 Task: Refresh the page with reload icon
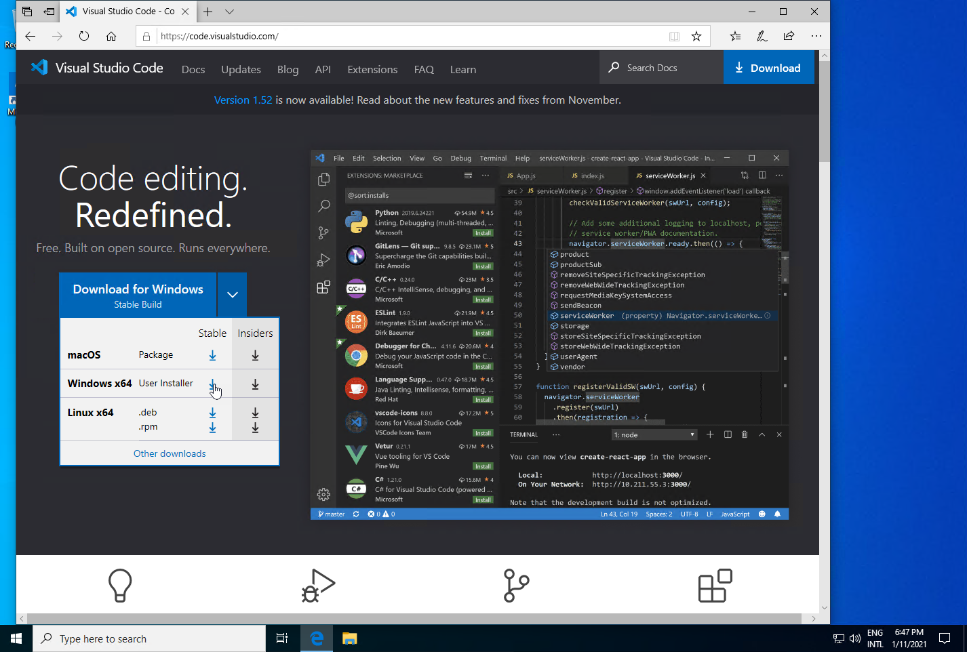pyautogui.click(x=84, y=36)
